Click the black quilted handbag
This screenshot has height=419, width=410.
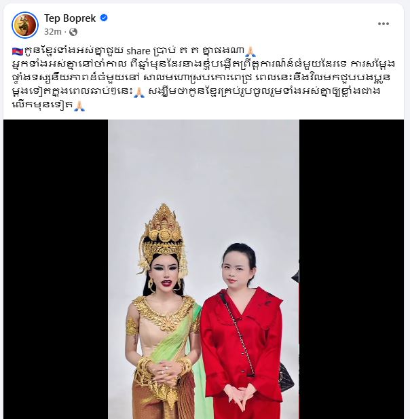click(x=286, y=378)
